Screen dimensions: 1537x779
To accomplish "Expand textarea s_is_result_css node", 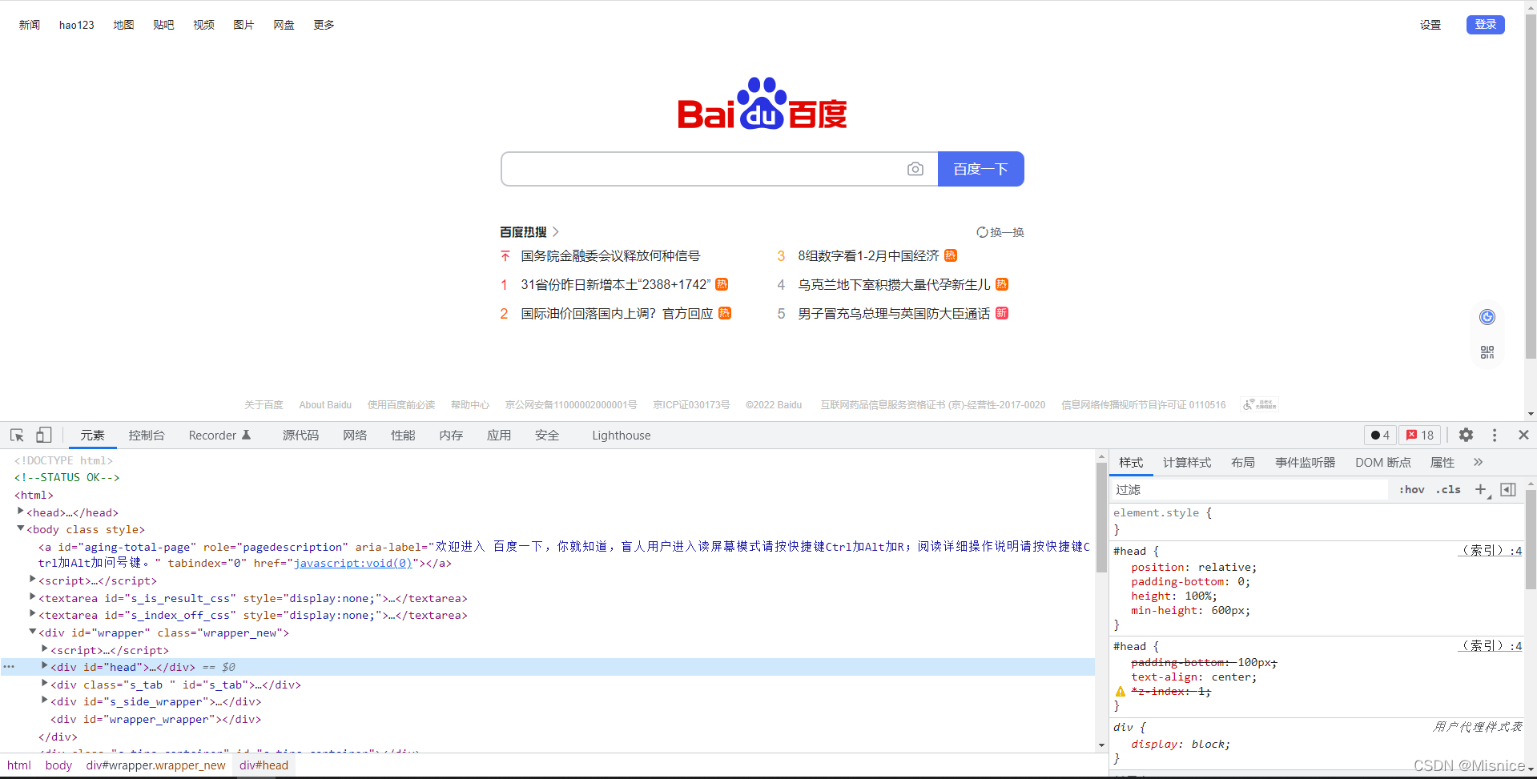I will pos(33,596).
